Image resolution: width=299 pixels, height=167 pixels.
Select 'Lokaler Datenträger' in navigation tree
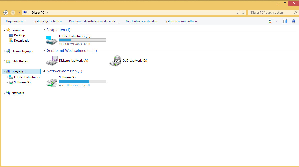pyautogui.click(x=27, y=77)
